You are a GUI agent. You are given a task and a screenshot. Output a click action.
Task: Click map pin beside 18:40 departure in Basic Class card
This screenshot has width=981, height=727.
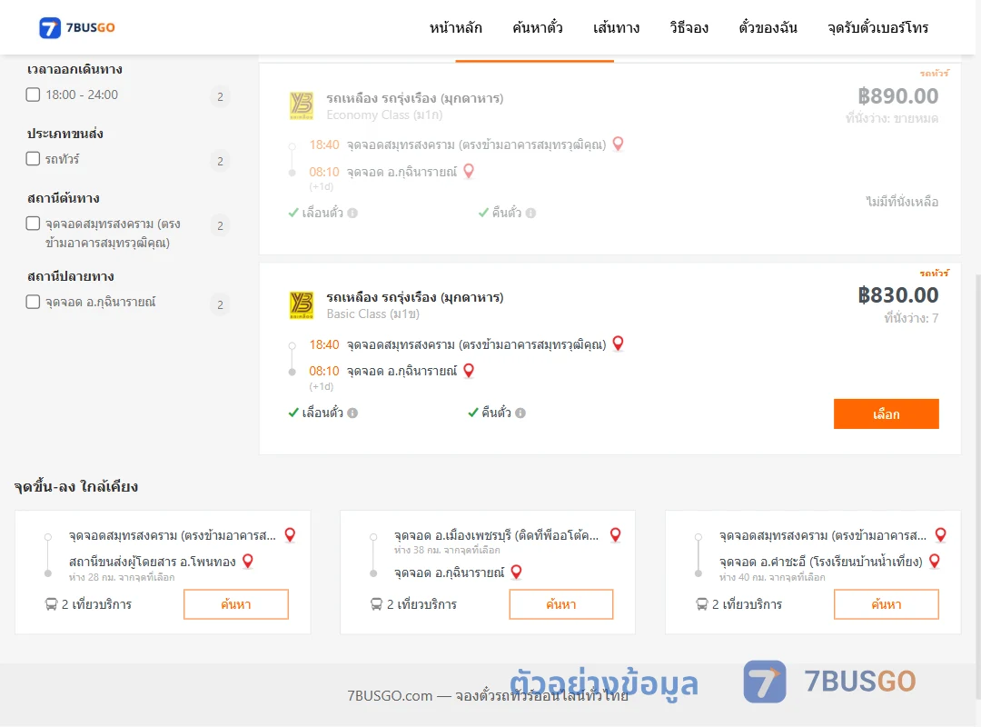pyautogui.click(x=619, y=344)
